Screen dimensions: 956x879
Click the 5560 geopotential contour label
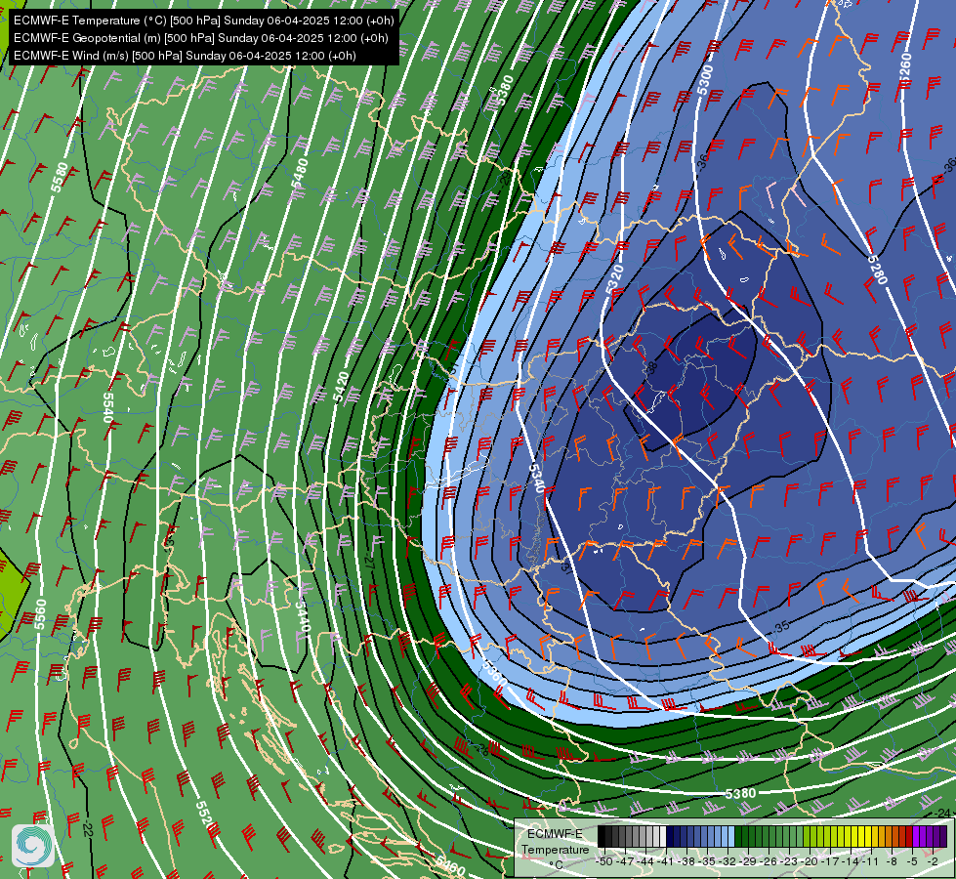pos(40,614)
